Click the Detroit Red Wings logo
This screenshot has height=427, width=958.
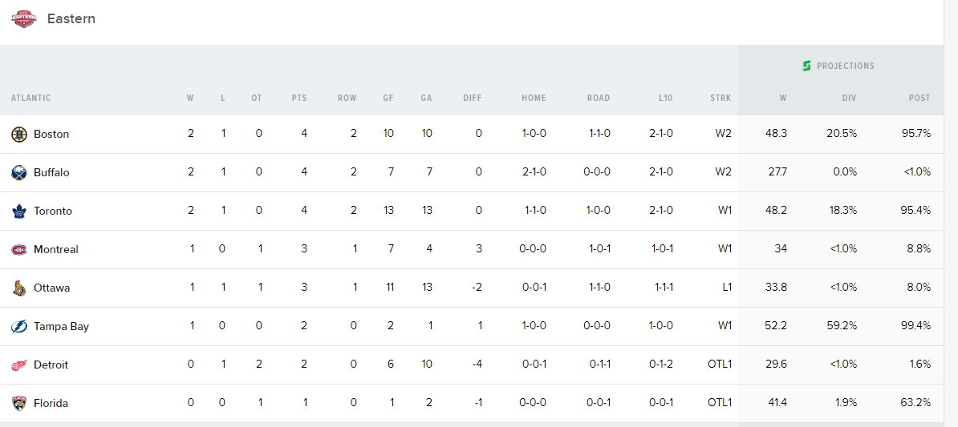(x=19, y=365)
